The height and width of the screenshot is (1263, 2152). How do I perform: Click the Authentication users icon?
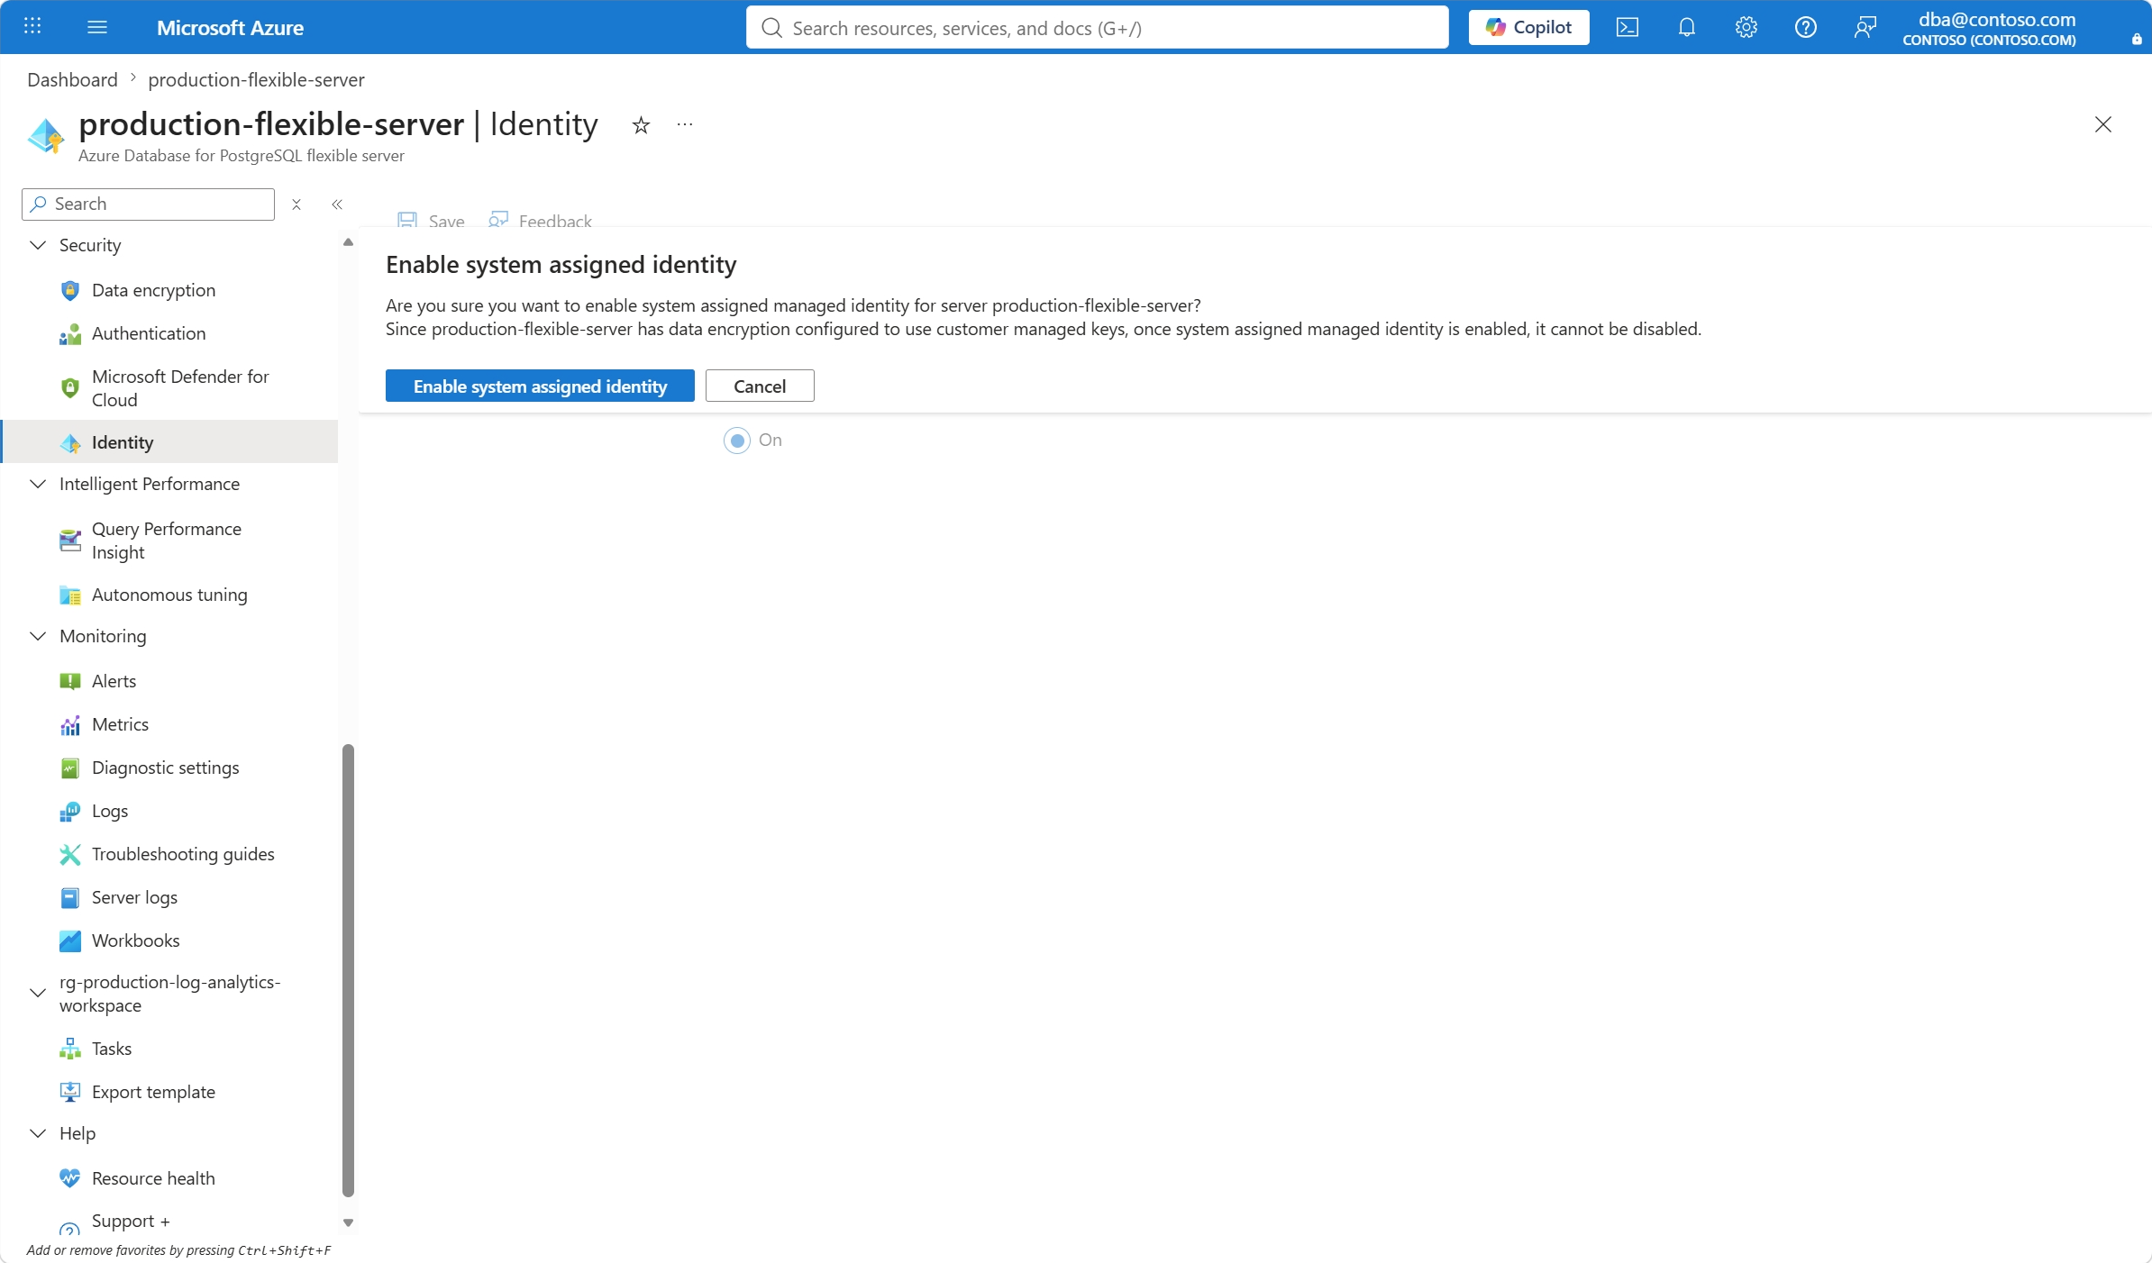70,333
